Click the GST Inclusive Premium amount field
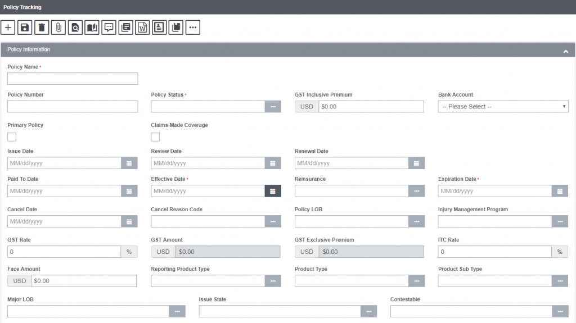 [x=371, y=107]
